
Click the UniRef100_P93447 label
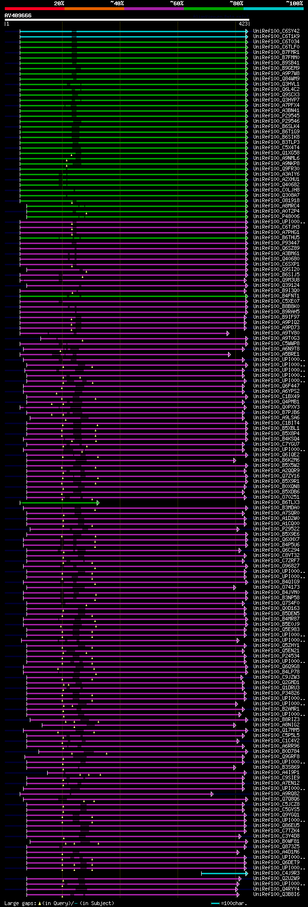(276, 243)
